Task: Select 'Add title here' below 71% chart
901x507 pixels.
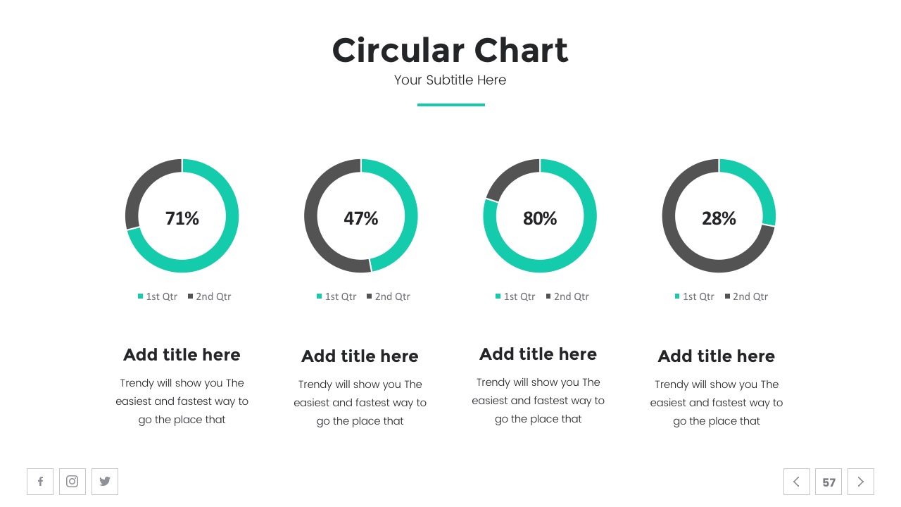Action: (x=182, y=355)
